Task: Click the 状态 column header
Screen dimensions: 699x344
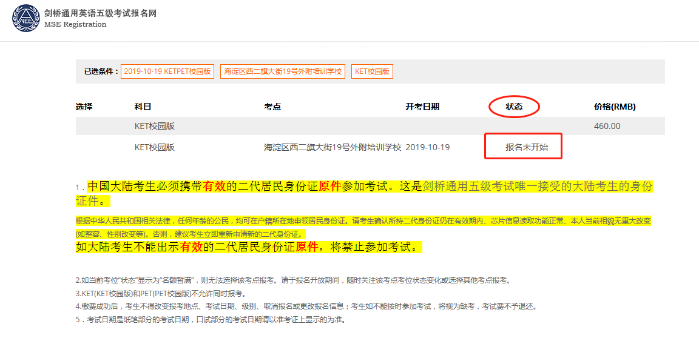Action: 514,107
